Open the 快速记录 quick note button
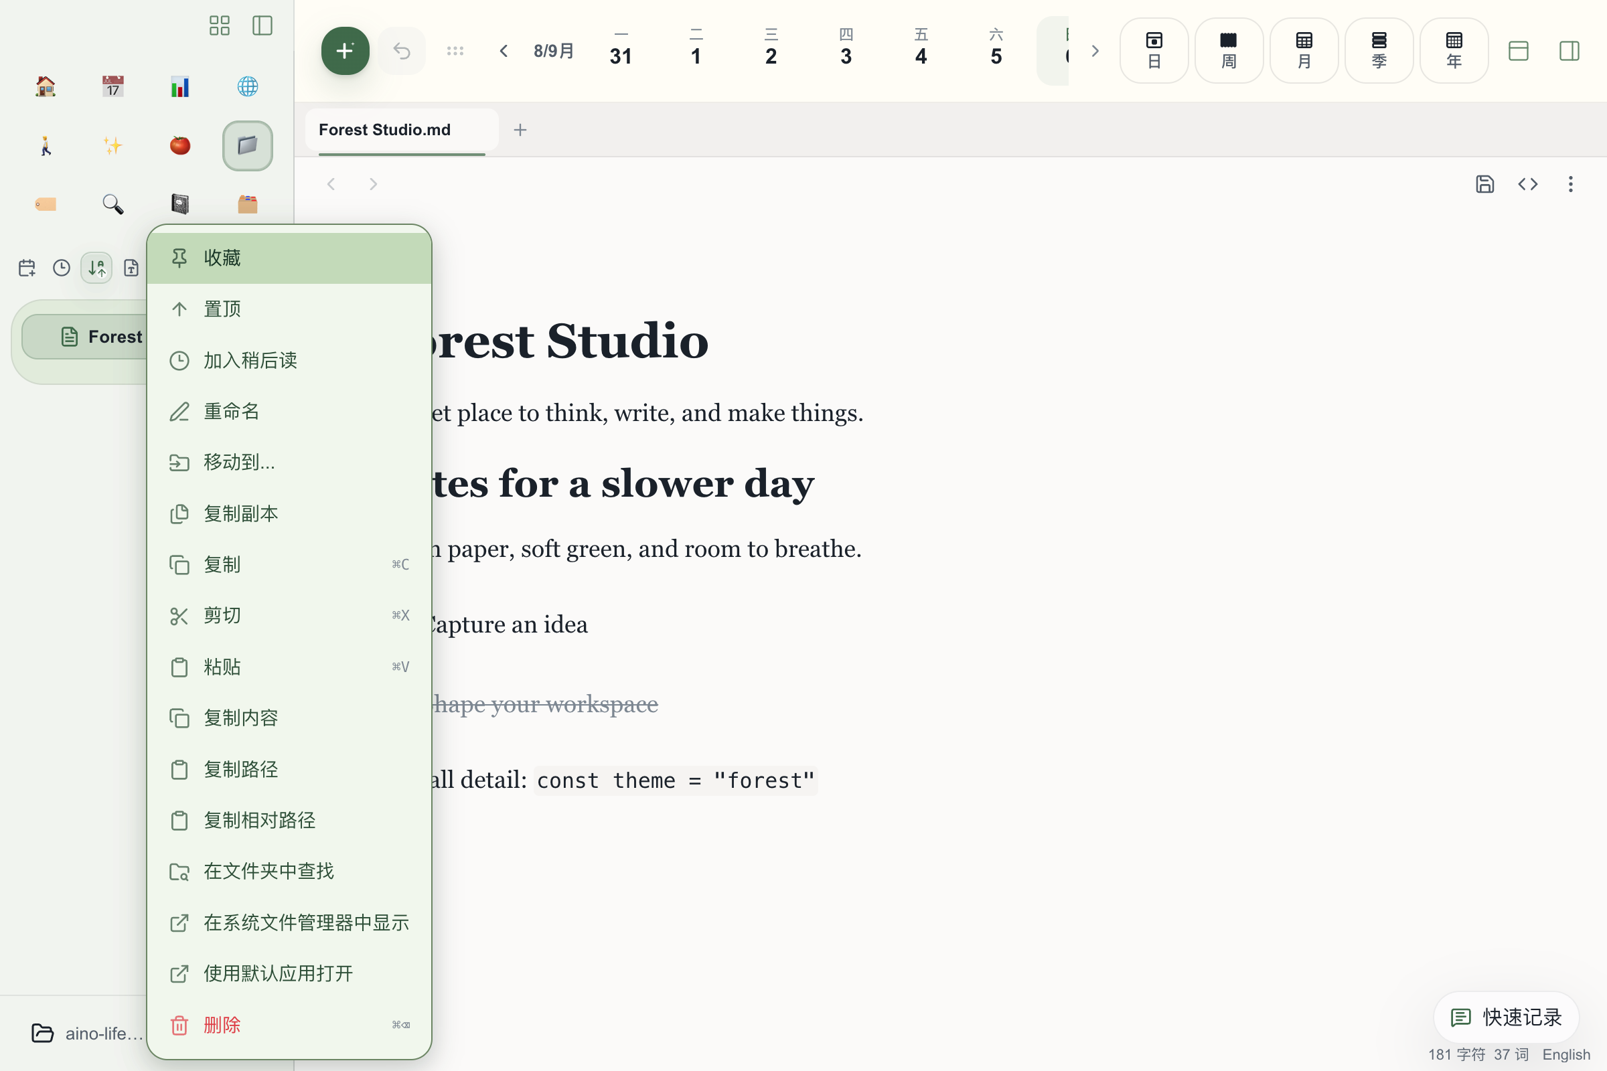This screenshot has width=1607, height=1071. click(x=1506, y=1017)
